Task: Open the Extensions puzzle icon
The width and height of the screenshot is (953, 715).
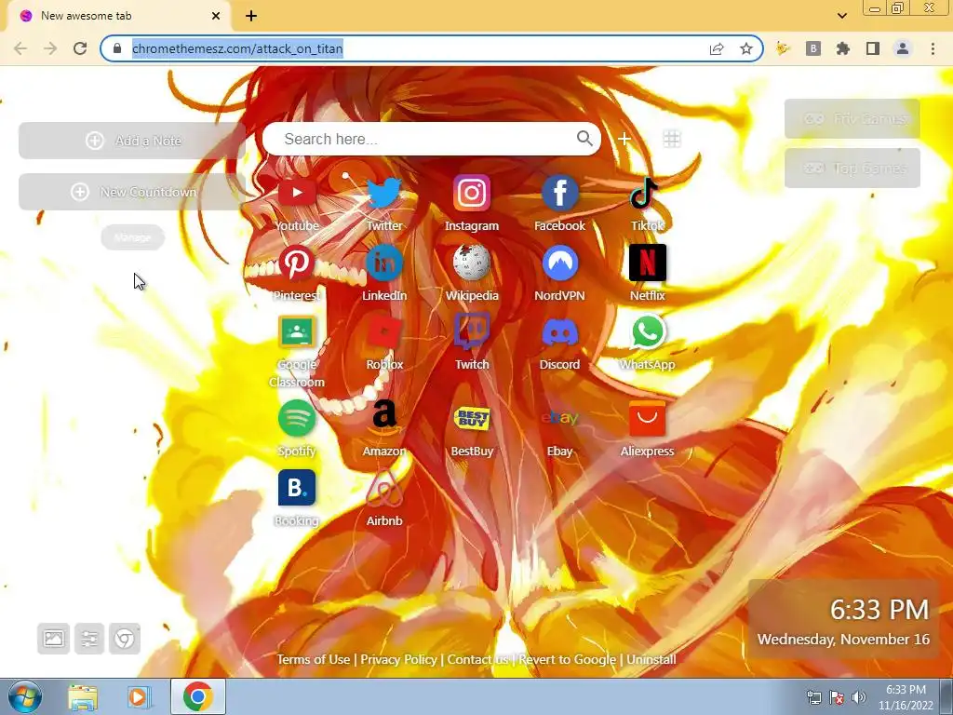Action: coord(842,48)
